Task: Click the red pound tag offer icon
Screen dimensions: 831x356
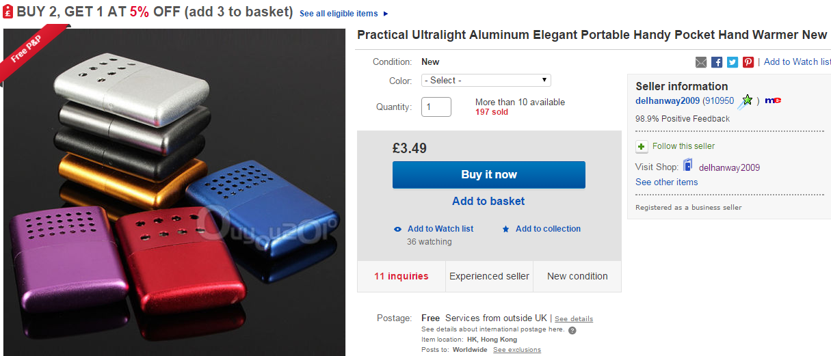Action: [8, 12]
